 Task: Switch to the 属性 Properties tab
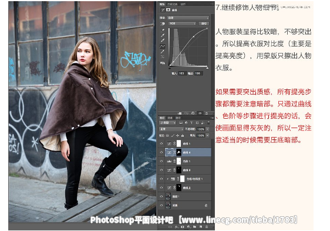click(x=162, y=4)
